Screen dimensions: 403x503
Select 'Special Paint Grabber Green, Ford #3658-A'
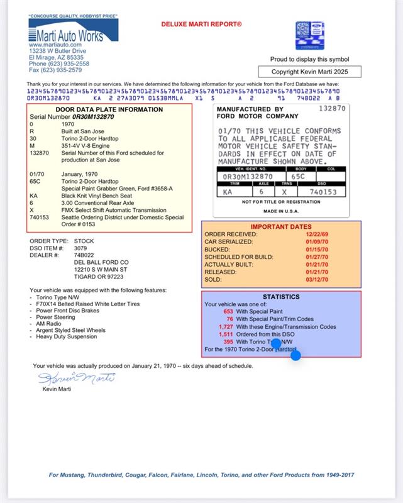point(117,189)
